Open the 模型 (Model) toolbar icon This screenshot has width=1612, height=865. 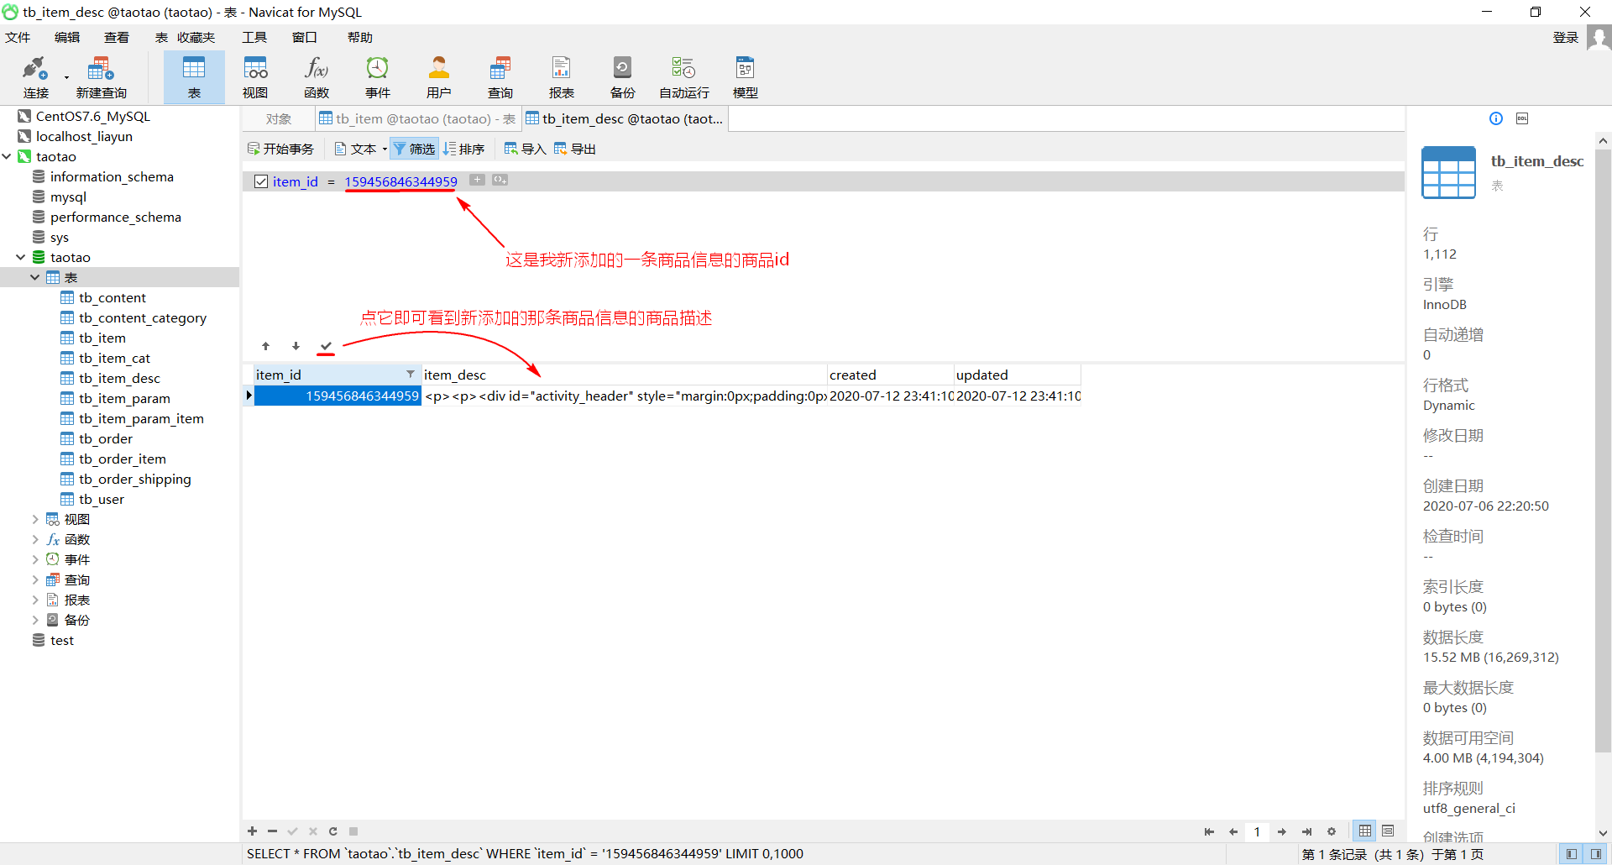pyautogui.click(x=746, y=77)
